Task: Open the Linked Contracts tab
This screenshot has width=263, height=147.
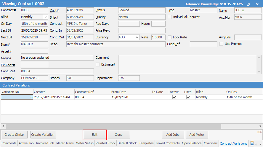Action: (x=168, y=143)
